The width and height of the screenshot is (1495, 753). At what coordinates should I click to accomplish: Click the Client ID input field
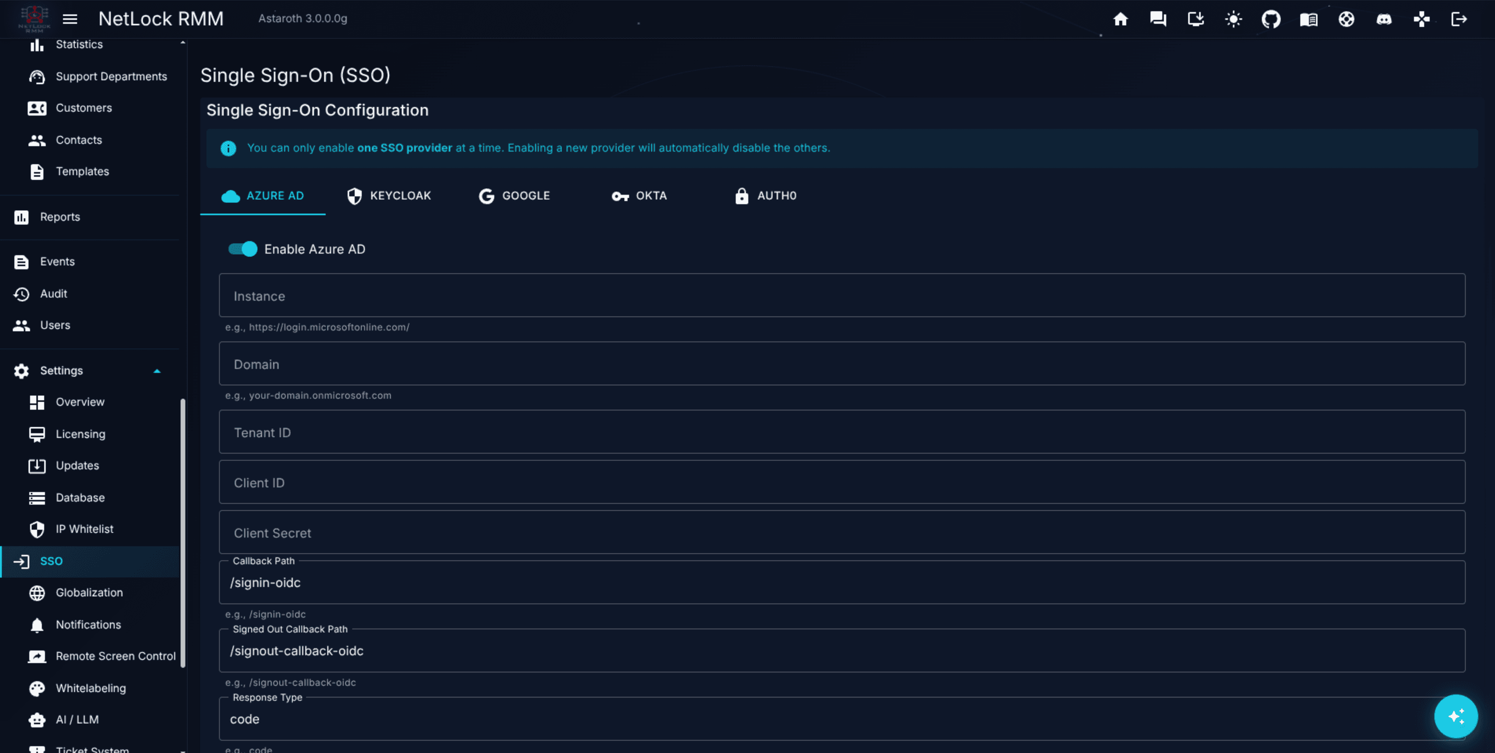tap(842, 482)
